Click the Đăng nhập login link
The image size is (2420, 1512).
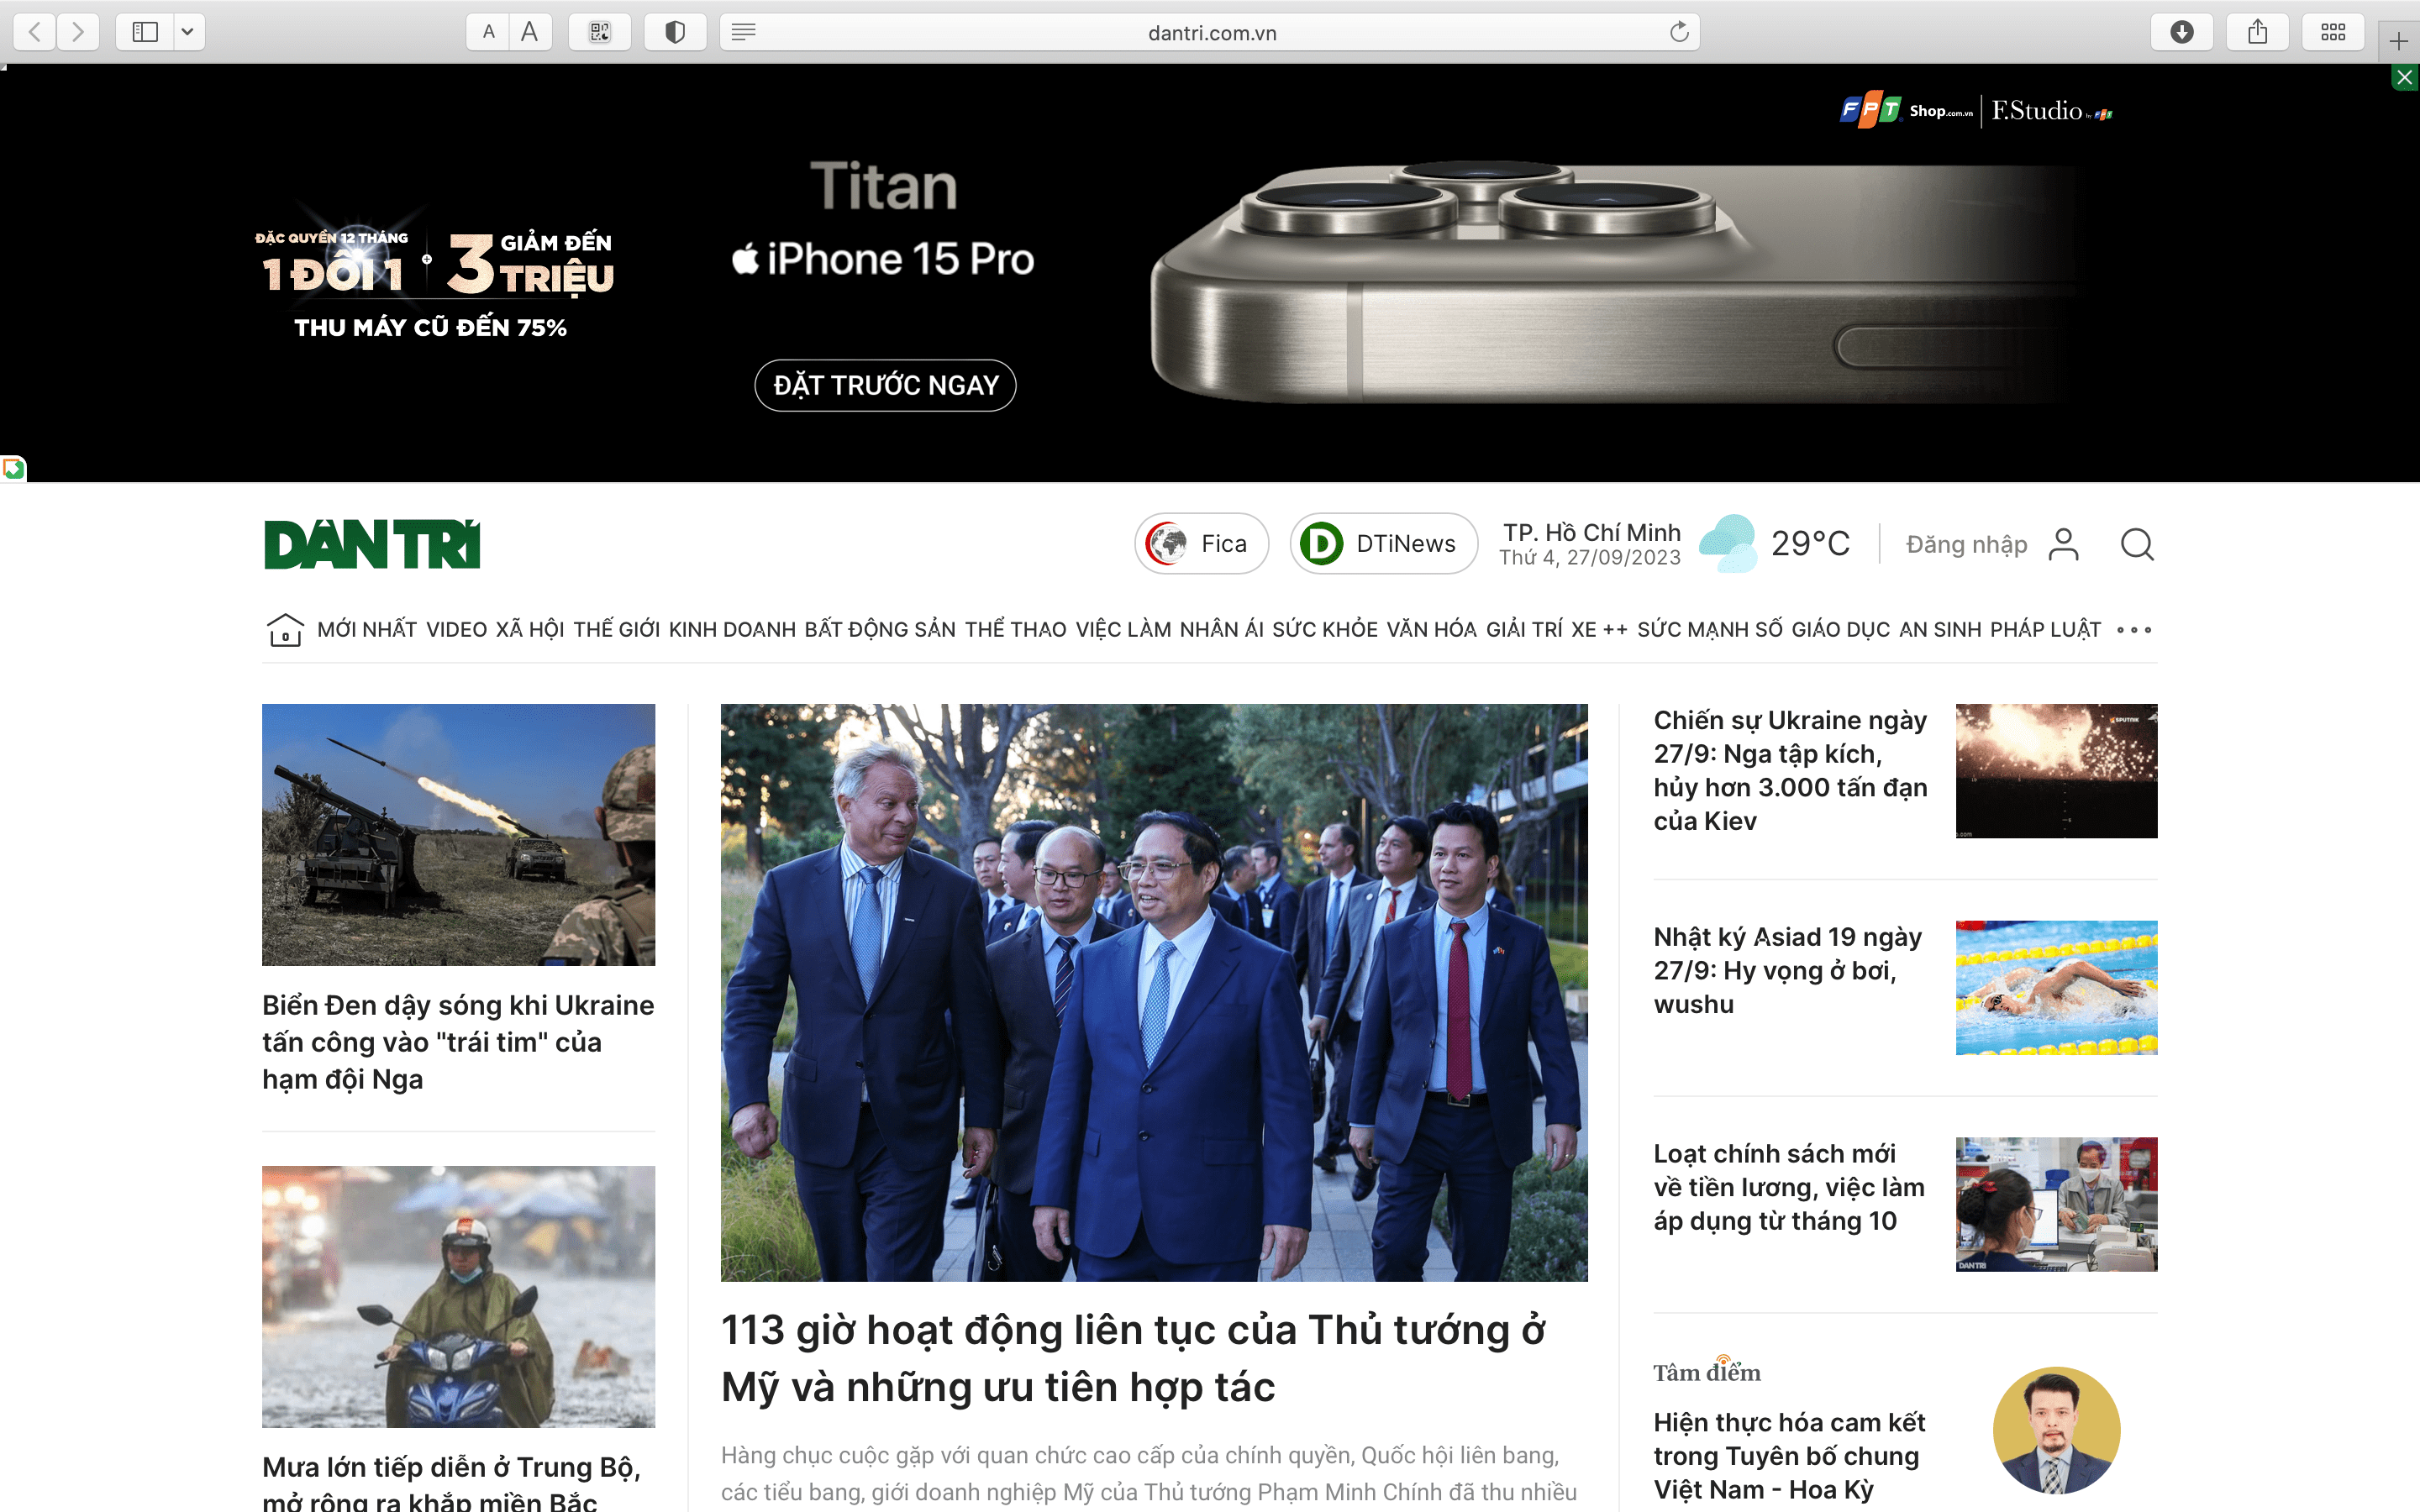1966,544
